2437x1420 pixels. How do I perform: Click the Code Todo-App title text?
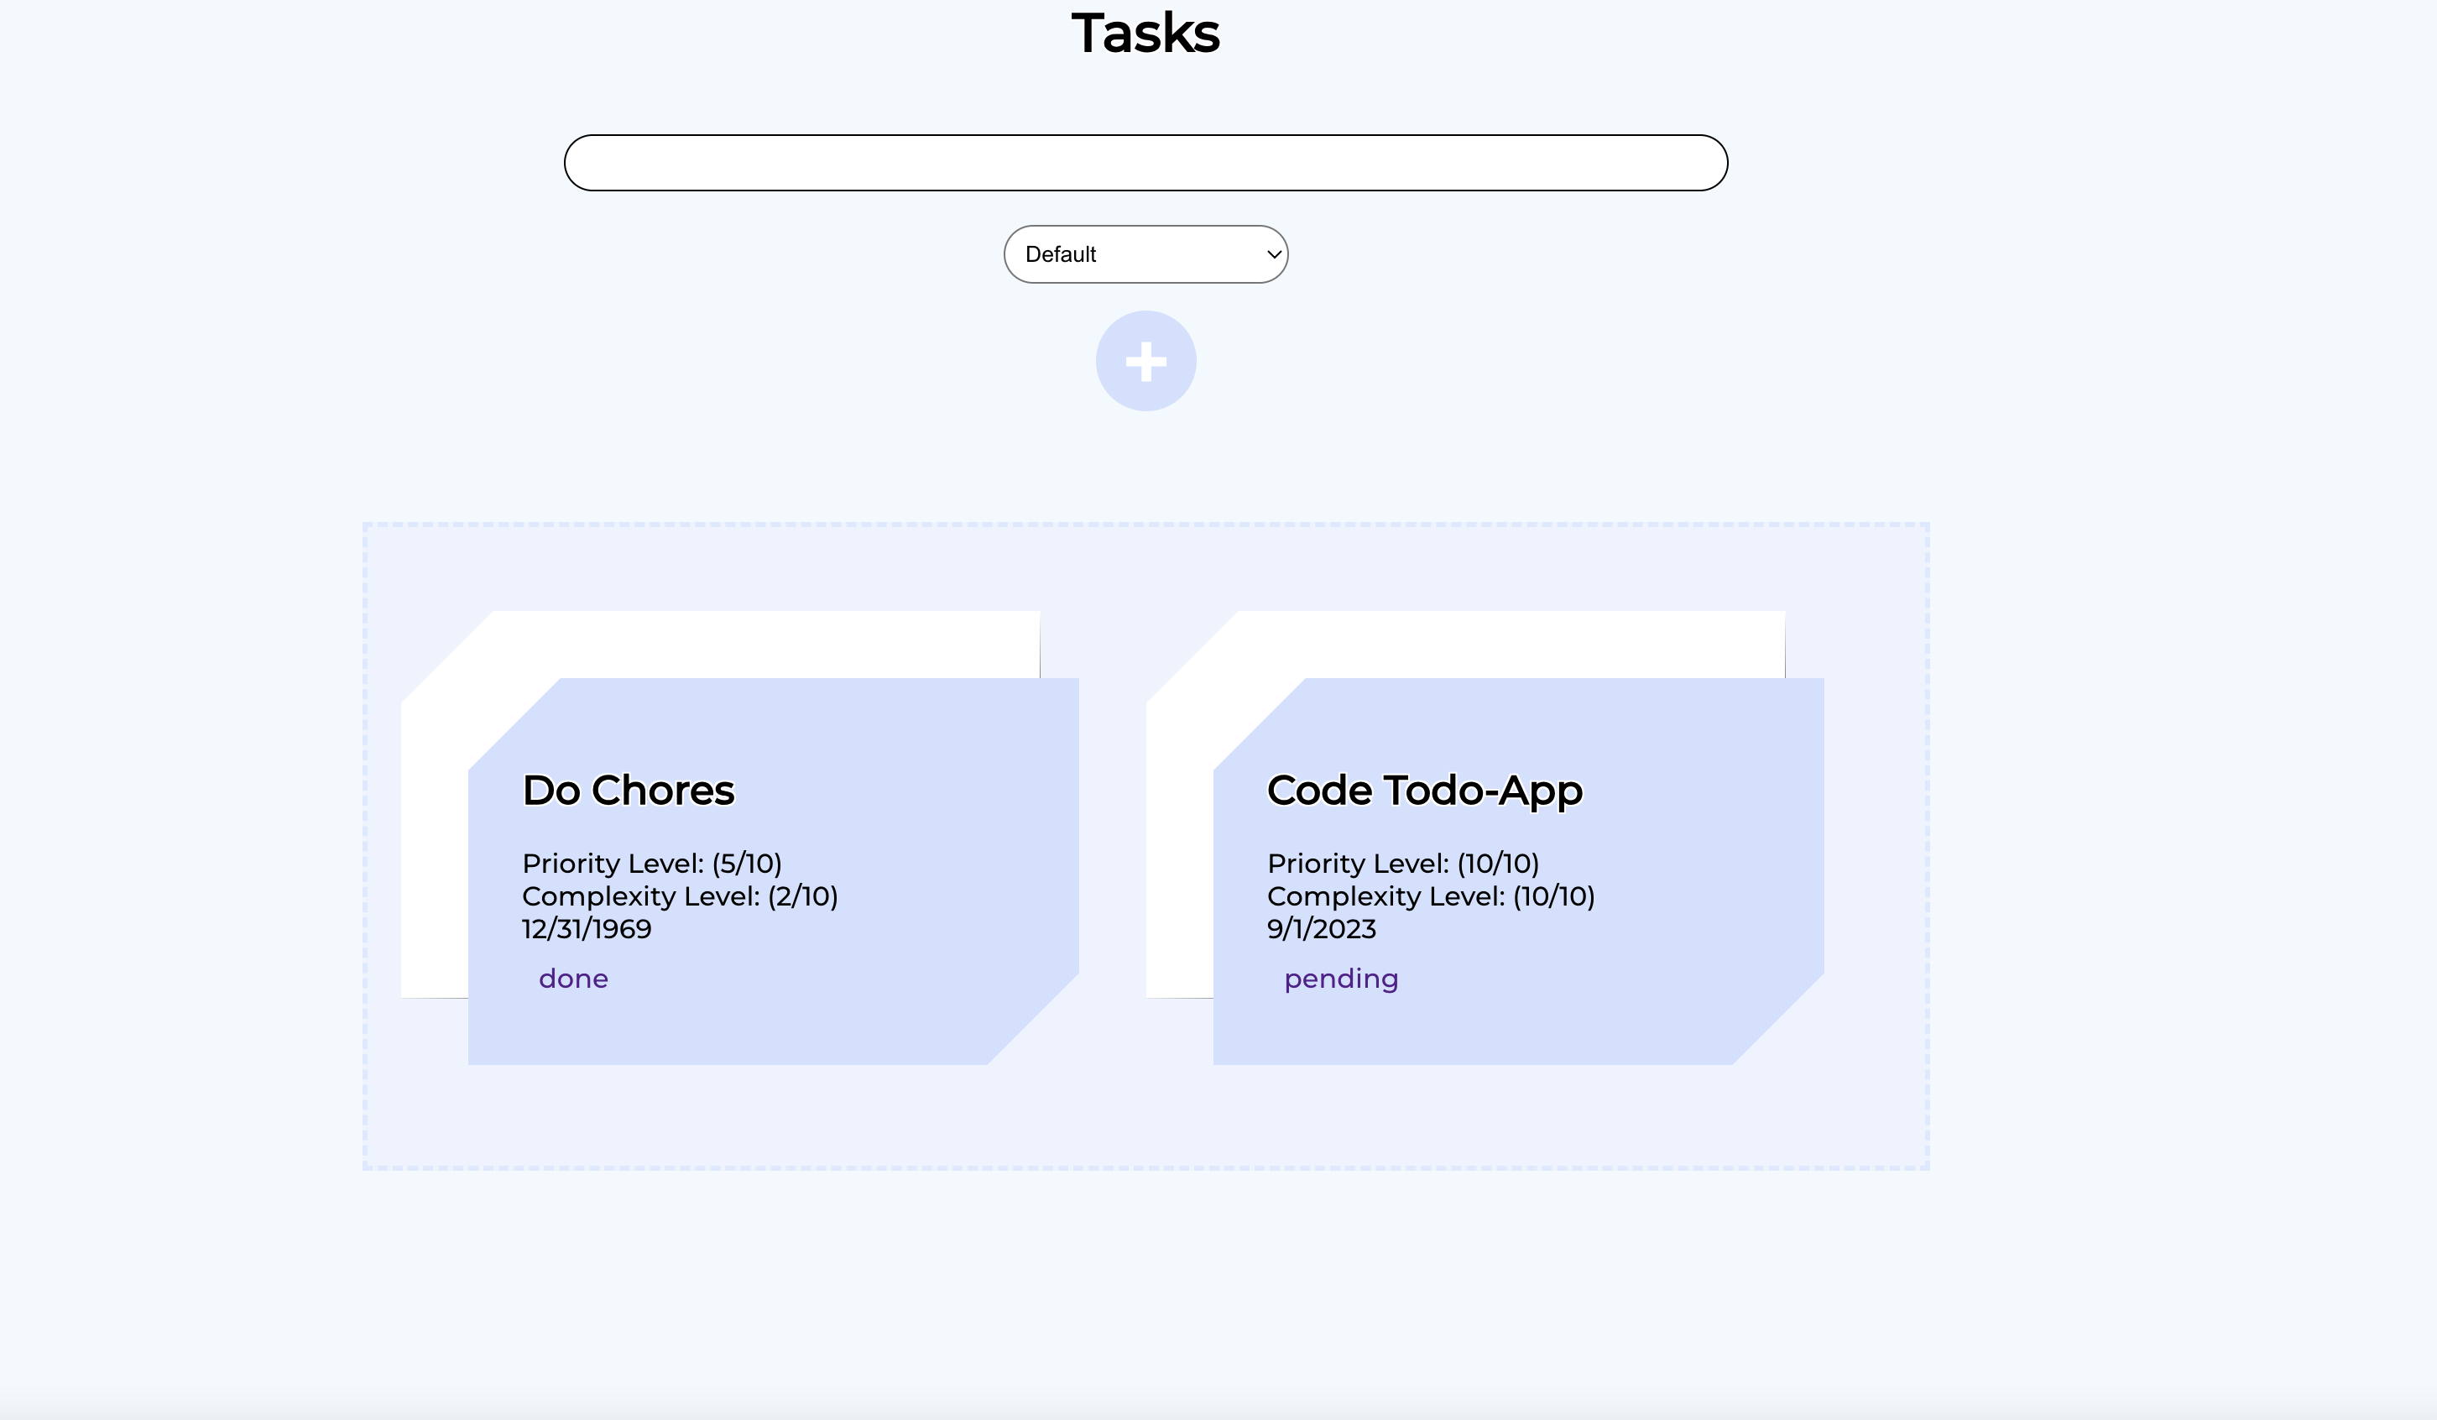[1423, 790]
